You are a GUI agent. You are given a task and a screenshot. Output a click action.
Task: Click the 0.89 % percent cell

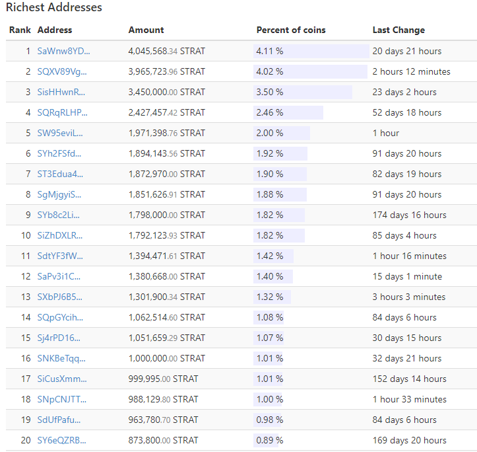point(270,440)
